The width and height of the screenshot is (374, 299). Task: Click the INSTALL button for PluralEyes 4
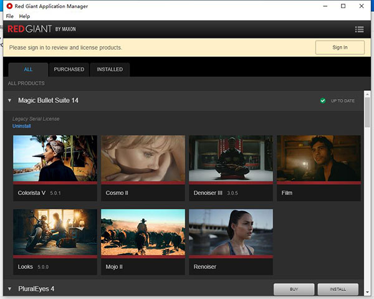(338, 289)
